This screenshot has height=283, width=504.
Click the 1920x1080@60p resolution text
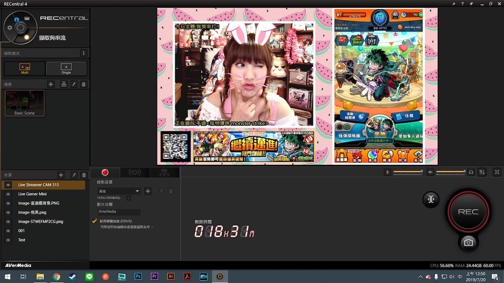[x=109, y=197]
